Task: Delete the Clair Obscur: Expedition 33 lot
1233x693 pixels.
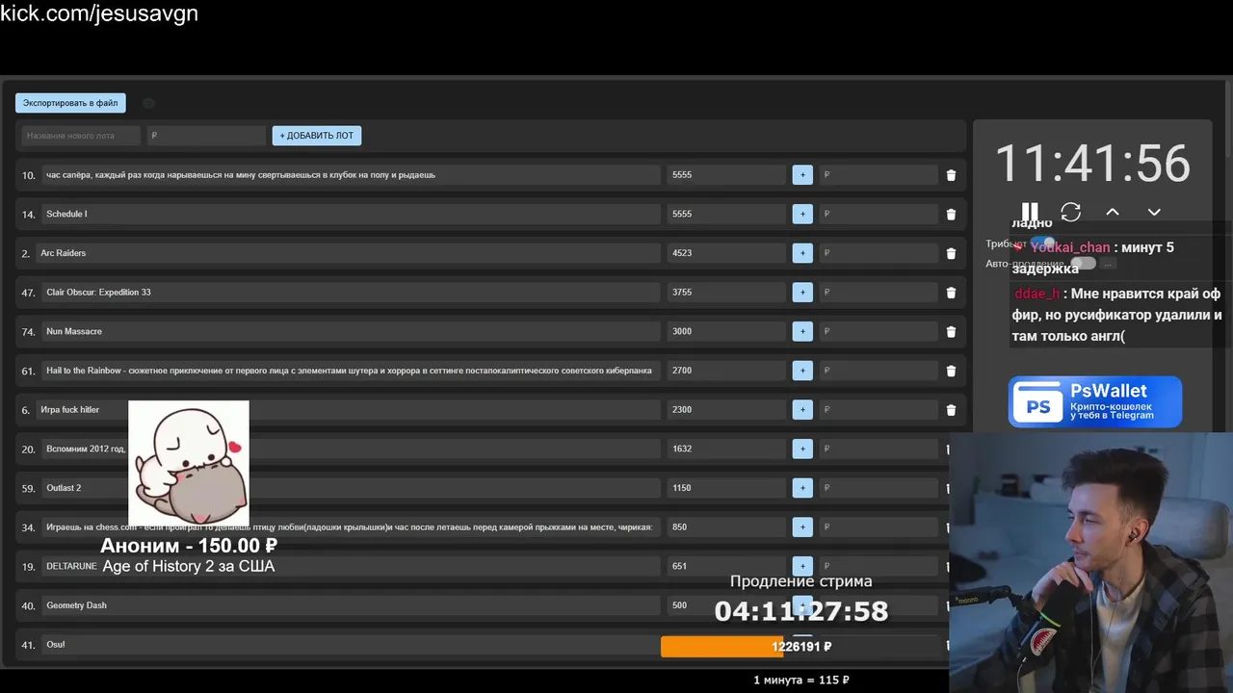Action: [x=951, y=293]
